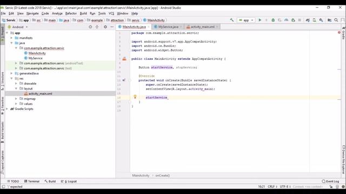Image resolution: width=346 pixels, height=194 pixels.
Task: Select the MainActivity.java editor tab
Action: pos(134,26)
